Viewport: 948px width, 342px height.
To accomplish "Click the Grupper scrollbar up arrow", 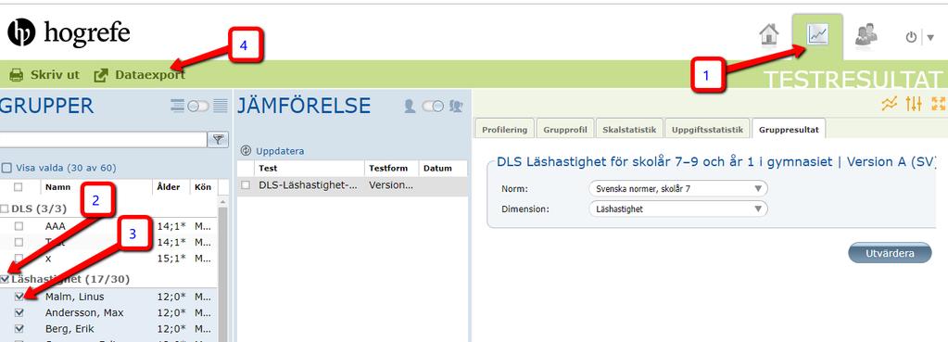I will pos(222,201).
